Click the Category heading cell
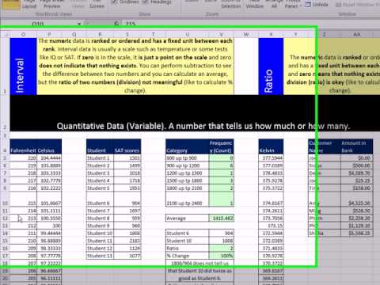This screenshot has width=380, height=285. click(x=187, y=146)
